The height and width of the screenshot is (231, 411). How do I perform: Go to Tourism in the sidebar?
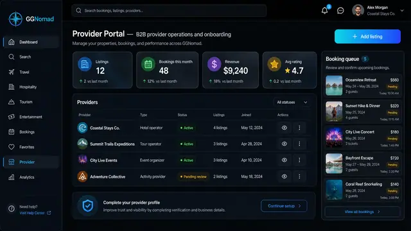31,102
